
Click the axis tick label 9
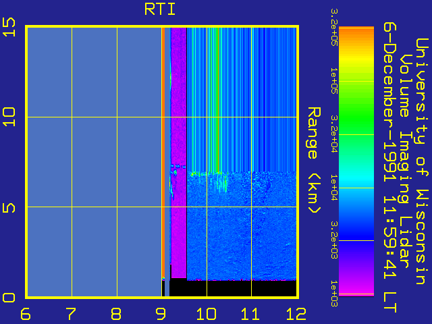coord(161,314)
